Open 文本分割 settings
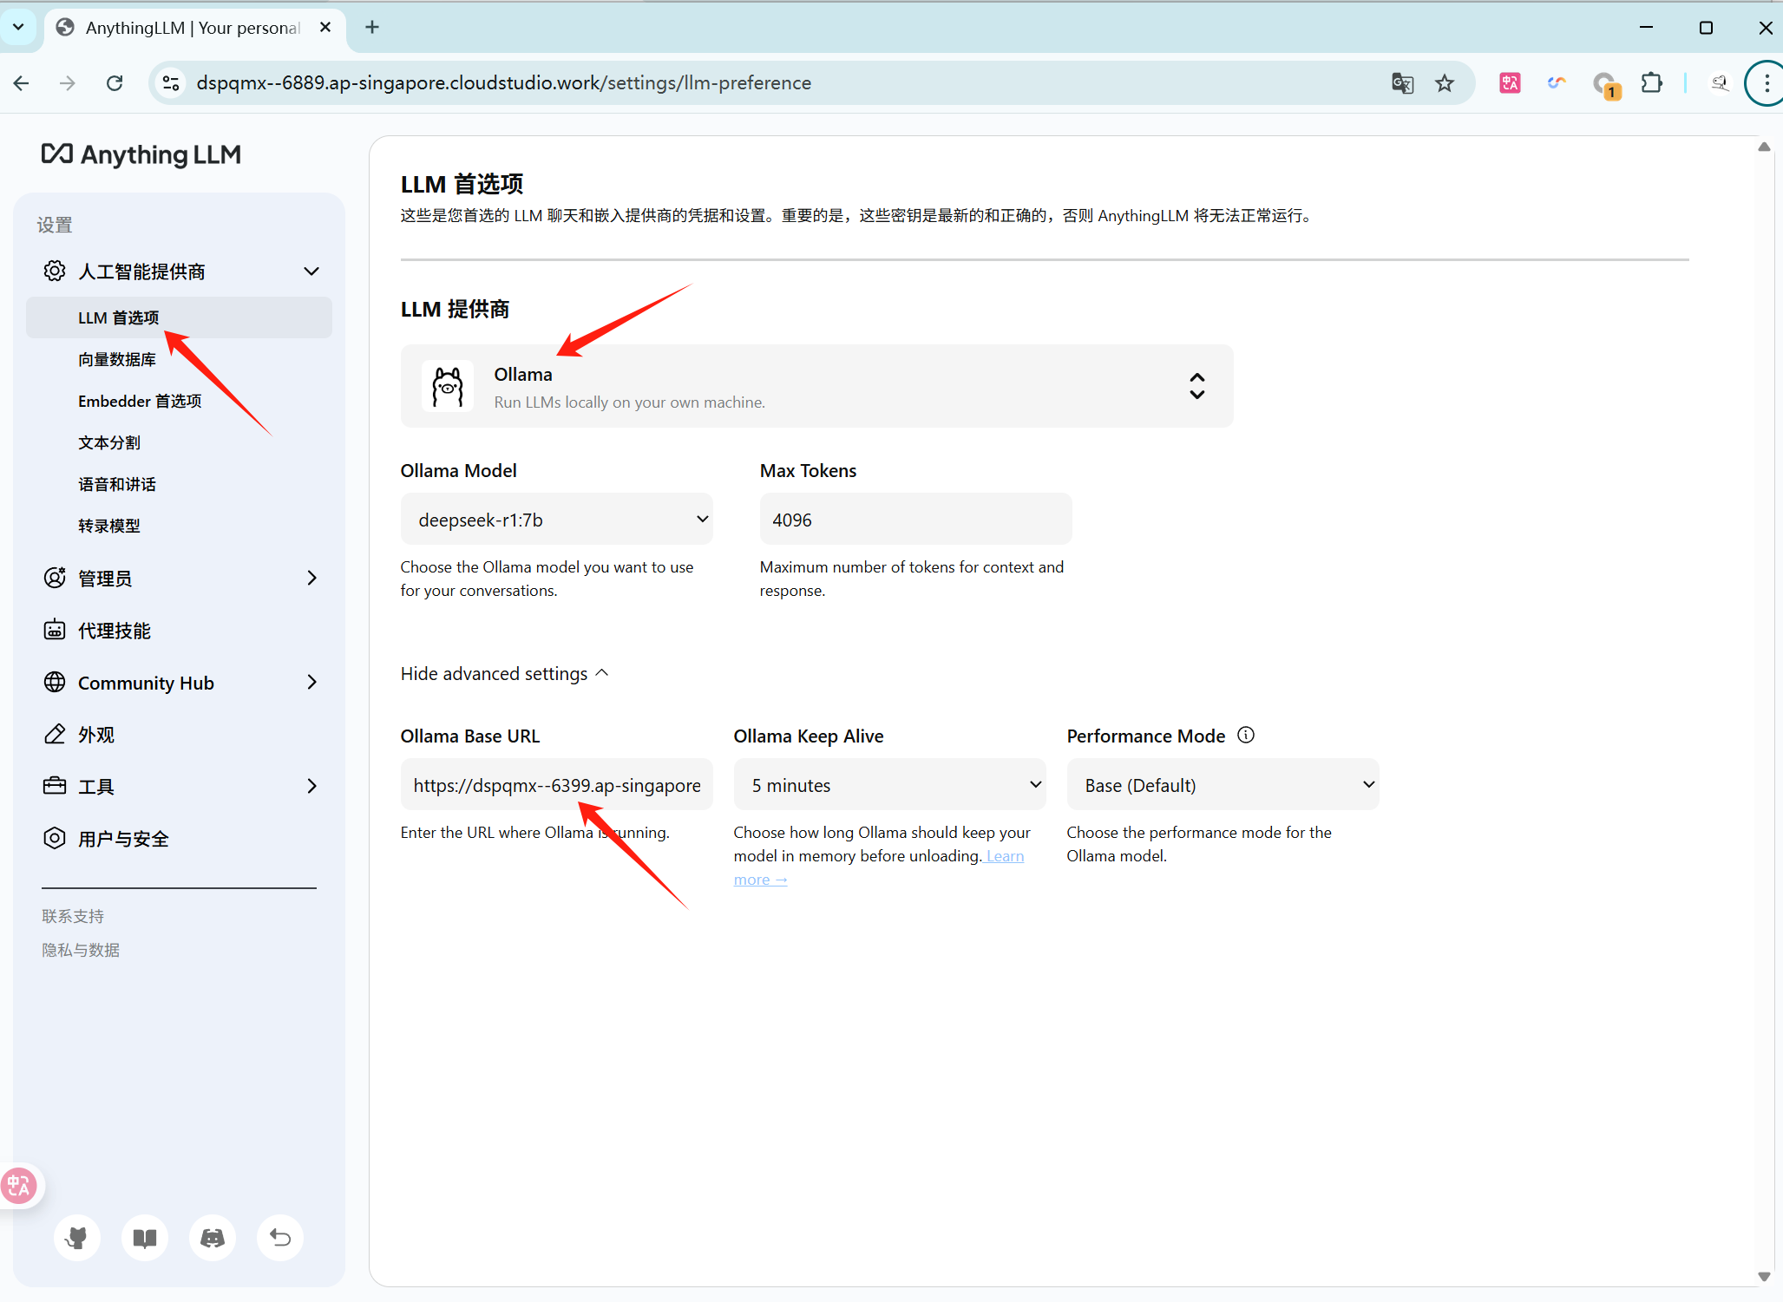Image resolution: width=1783 pixels, height=1302 pixels. click(109, 442)
